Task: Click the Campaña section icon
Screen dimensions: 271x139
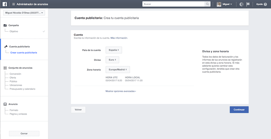Action: pos(5,25)
